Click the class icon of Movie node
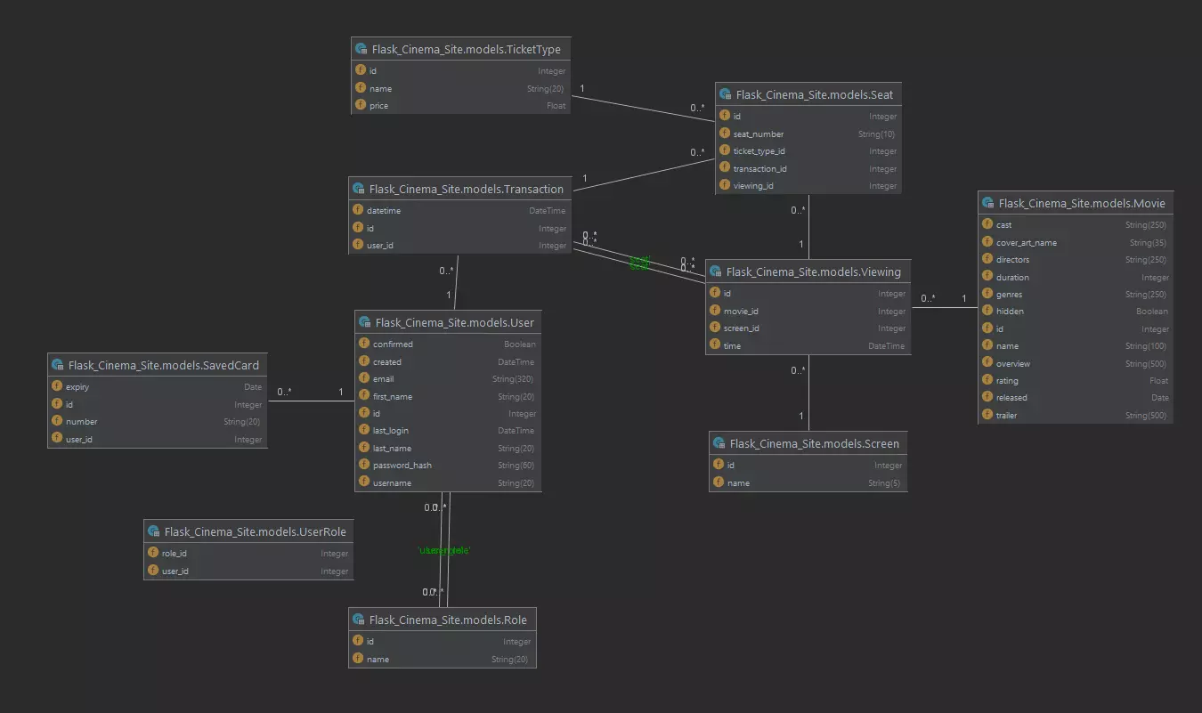This screenshot has height=713, width=1202. point(988,203)
